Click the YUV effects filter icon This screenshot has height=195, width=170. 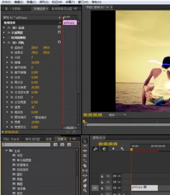[69, 144]
